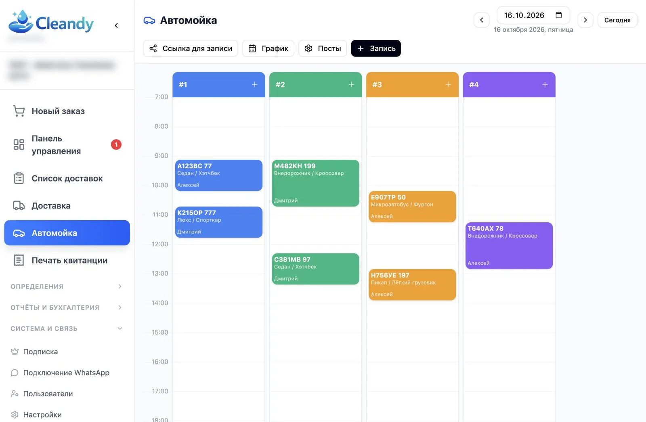Open Панель управления in sidebar
Screen dimensions: 646x422
click(67, 145)
